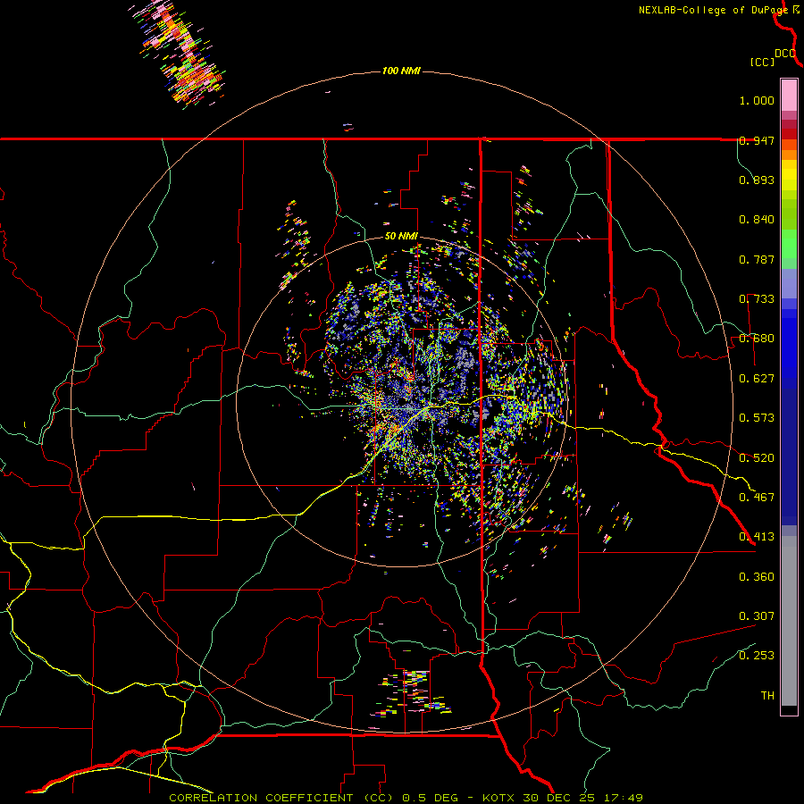Click the 0.520 scale value

pyautogui.click(x=757, y=458)
